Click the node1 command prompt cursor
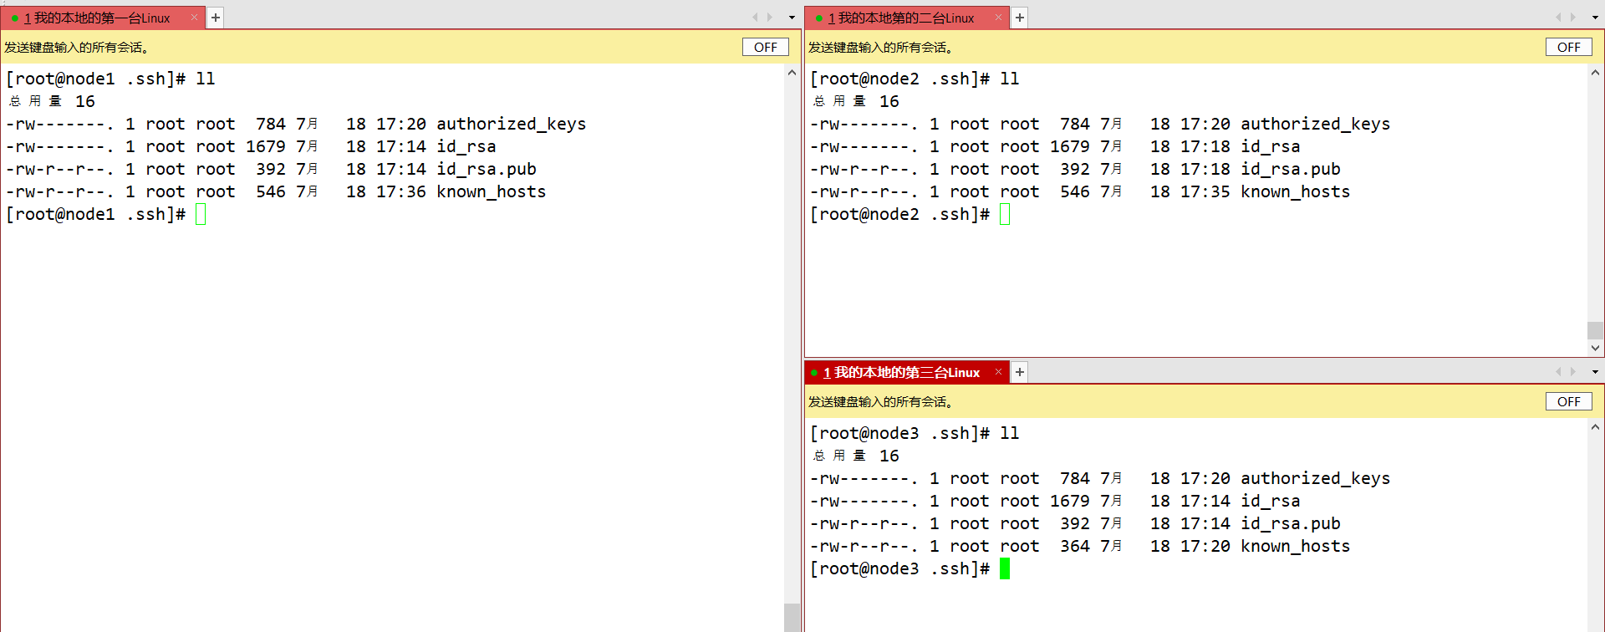 pos(201,215)
